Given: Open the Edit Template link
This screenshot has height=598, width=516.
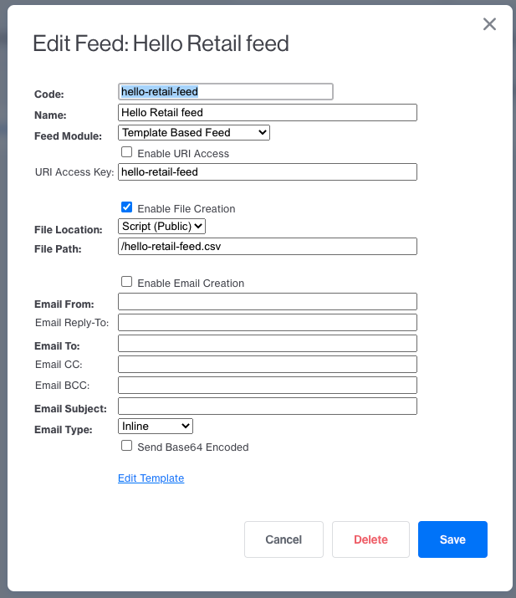Looking at the screenshot, I should 151,478.
